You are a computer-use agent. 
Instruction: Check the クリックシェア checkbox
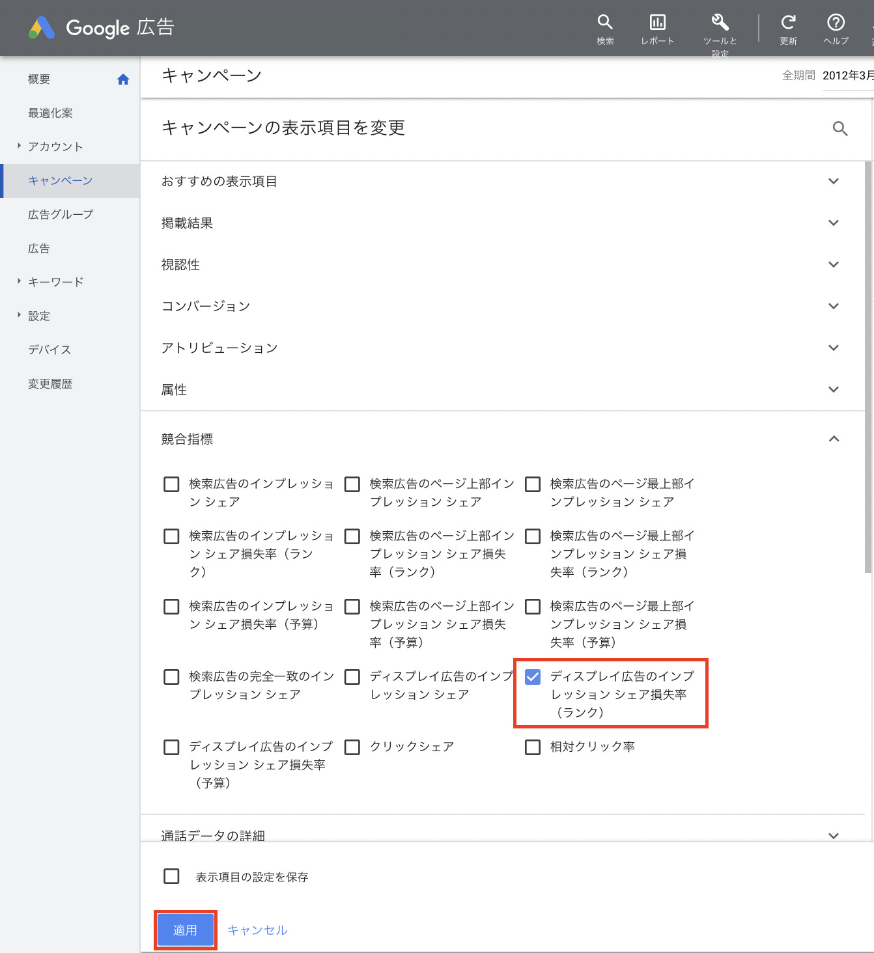tap(352, 747)
